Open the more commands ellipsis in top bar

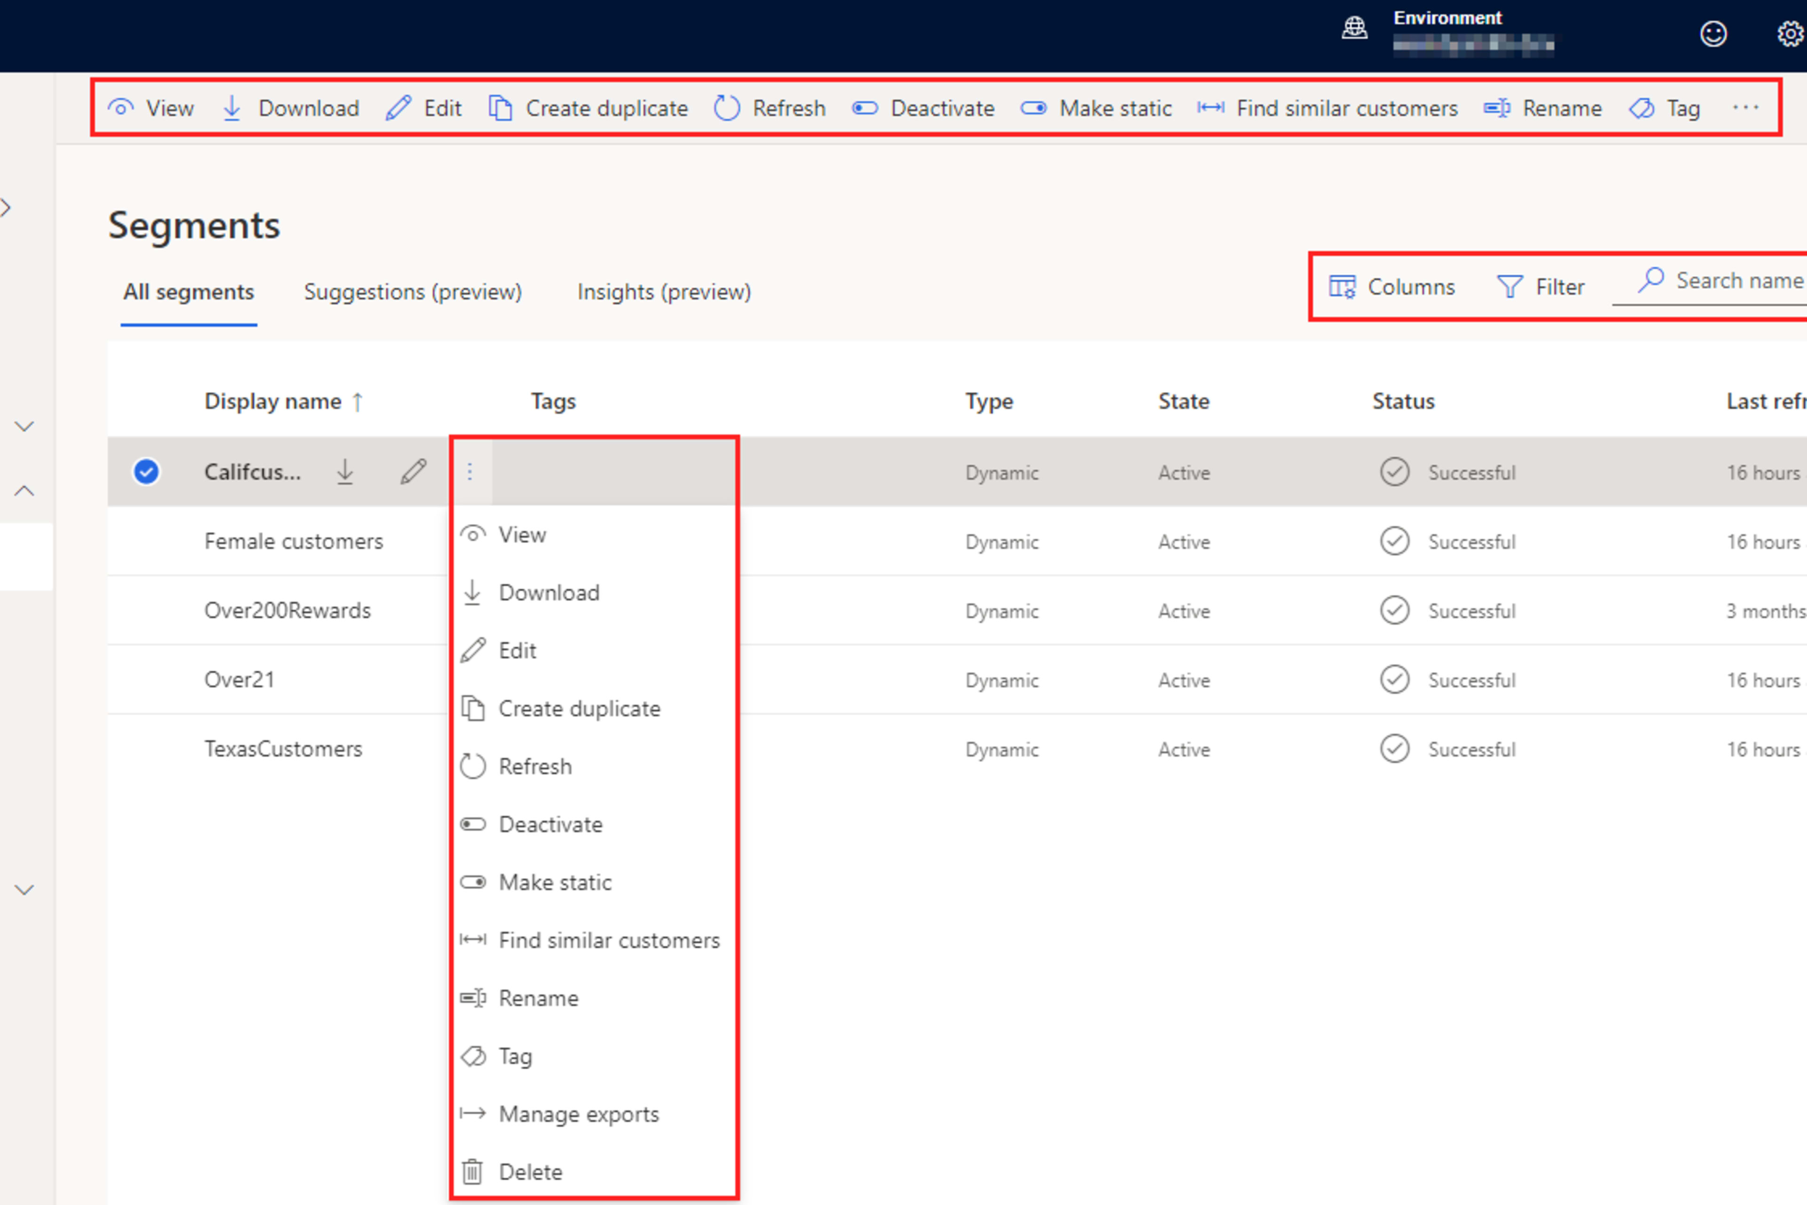pos(1745,108)
